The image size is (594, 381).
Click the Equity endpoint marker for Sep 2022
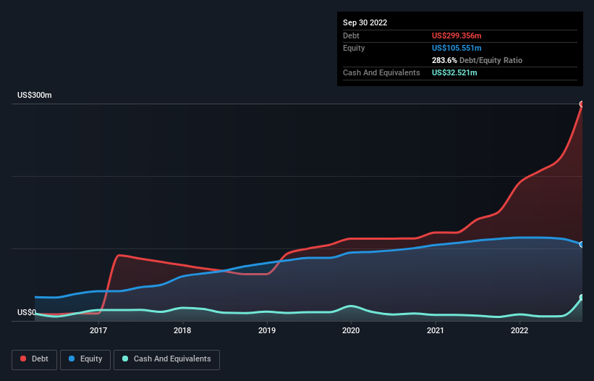pyautogui.click(x=582, y=245)
